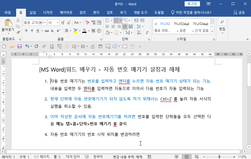251x159 pixels.
Task: Open the Paste options dropdown arrow
Action: click(x=8, y=34)
